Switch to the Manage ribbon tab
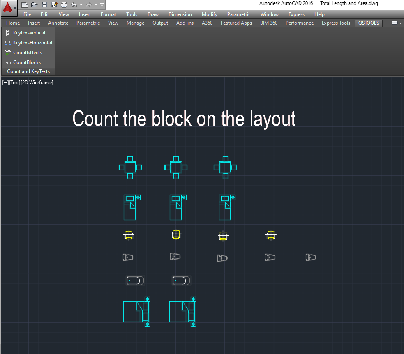 pos(135,23)
